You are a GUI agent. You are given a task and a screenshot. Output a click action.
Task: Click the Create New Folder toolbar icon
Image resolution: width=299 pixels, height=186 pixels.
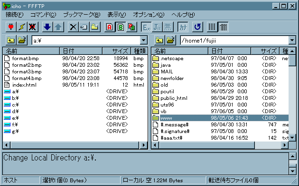click(x=95, y=27)
